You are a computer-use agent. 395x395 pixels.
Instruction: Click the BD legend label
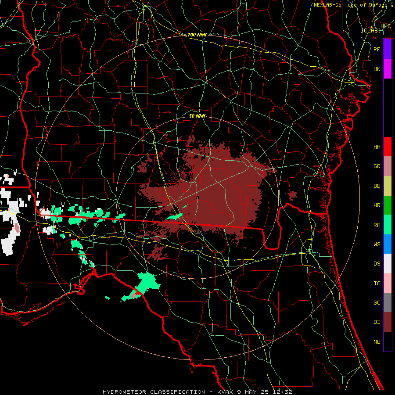pyautogui.click(x=377, y=186)
